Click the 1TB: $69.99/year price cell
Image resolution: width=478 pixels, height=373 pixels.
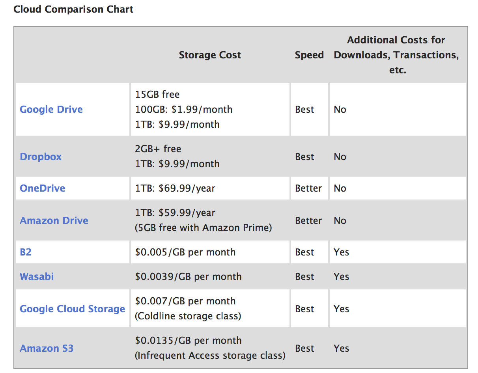175,188
